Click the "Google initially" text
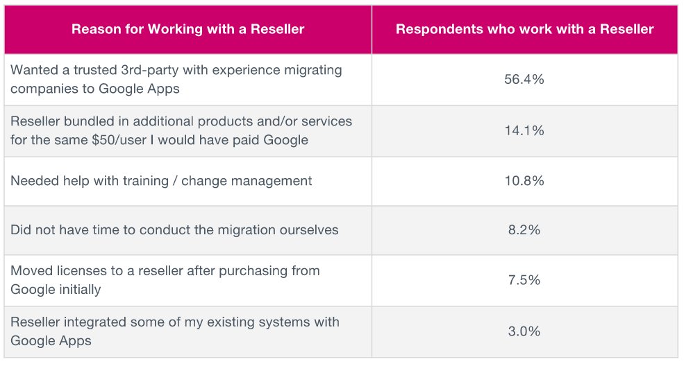This screenshot has height=366, width=684. pyautogui.click(x=56, y=289)
